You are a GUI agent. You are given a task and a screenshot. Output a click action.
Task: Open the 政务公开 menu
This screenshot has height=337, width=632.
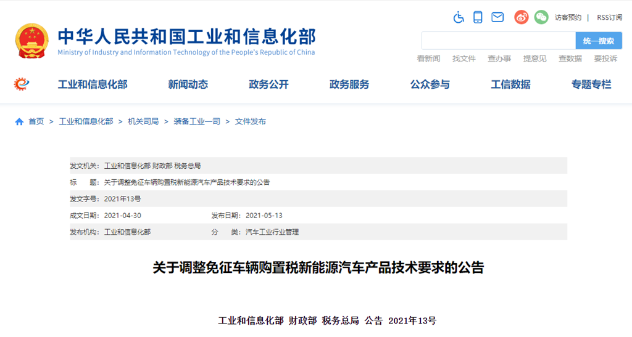[268, 84]
